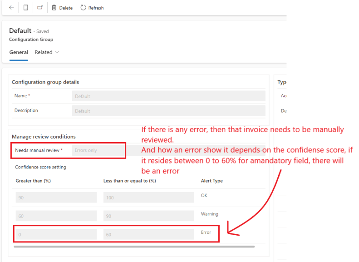359x262 pixels.
Task: Open the record set form icon
Action: [26, 8]
